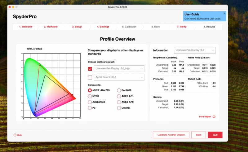Screen dimensions: 248x152
Task: Click the Target gamma value 2.20 (0.00)
Action: pyautogui.click(x=179, y=104)
